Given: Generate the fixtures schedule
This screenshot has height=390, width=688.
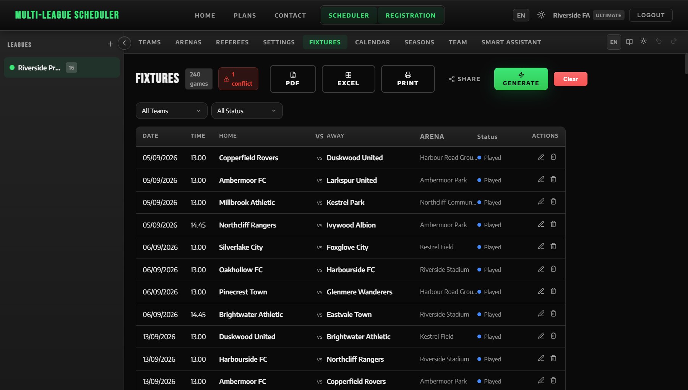Looking at the screenshot, I should click(x=521, y=79).
